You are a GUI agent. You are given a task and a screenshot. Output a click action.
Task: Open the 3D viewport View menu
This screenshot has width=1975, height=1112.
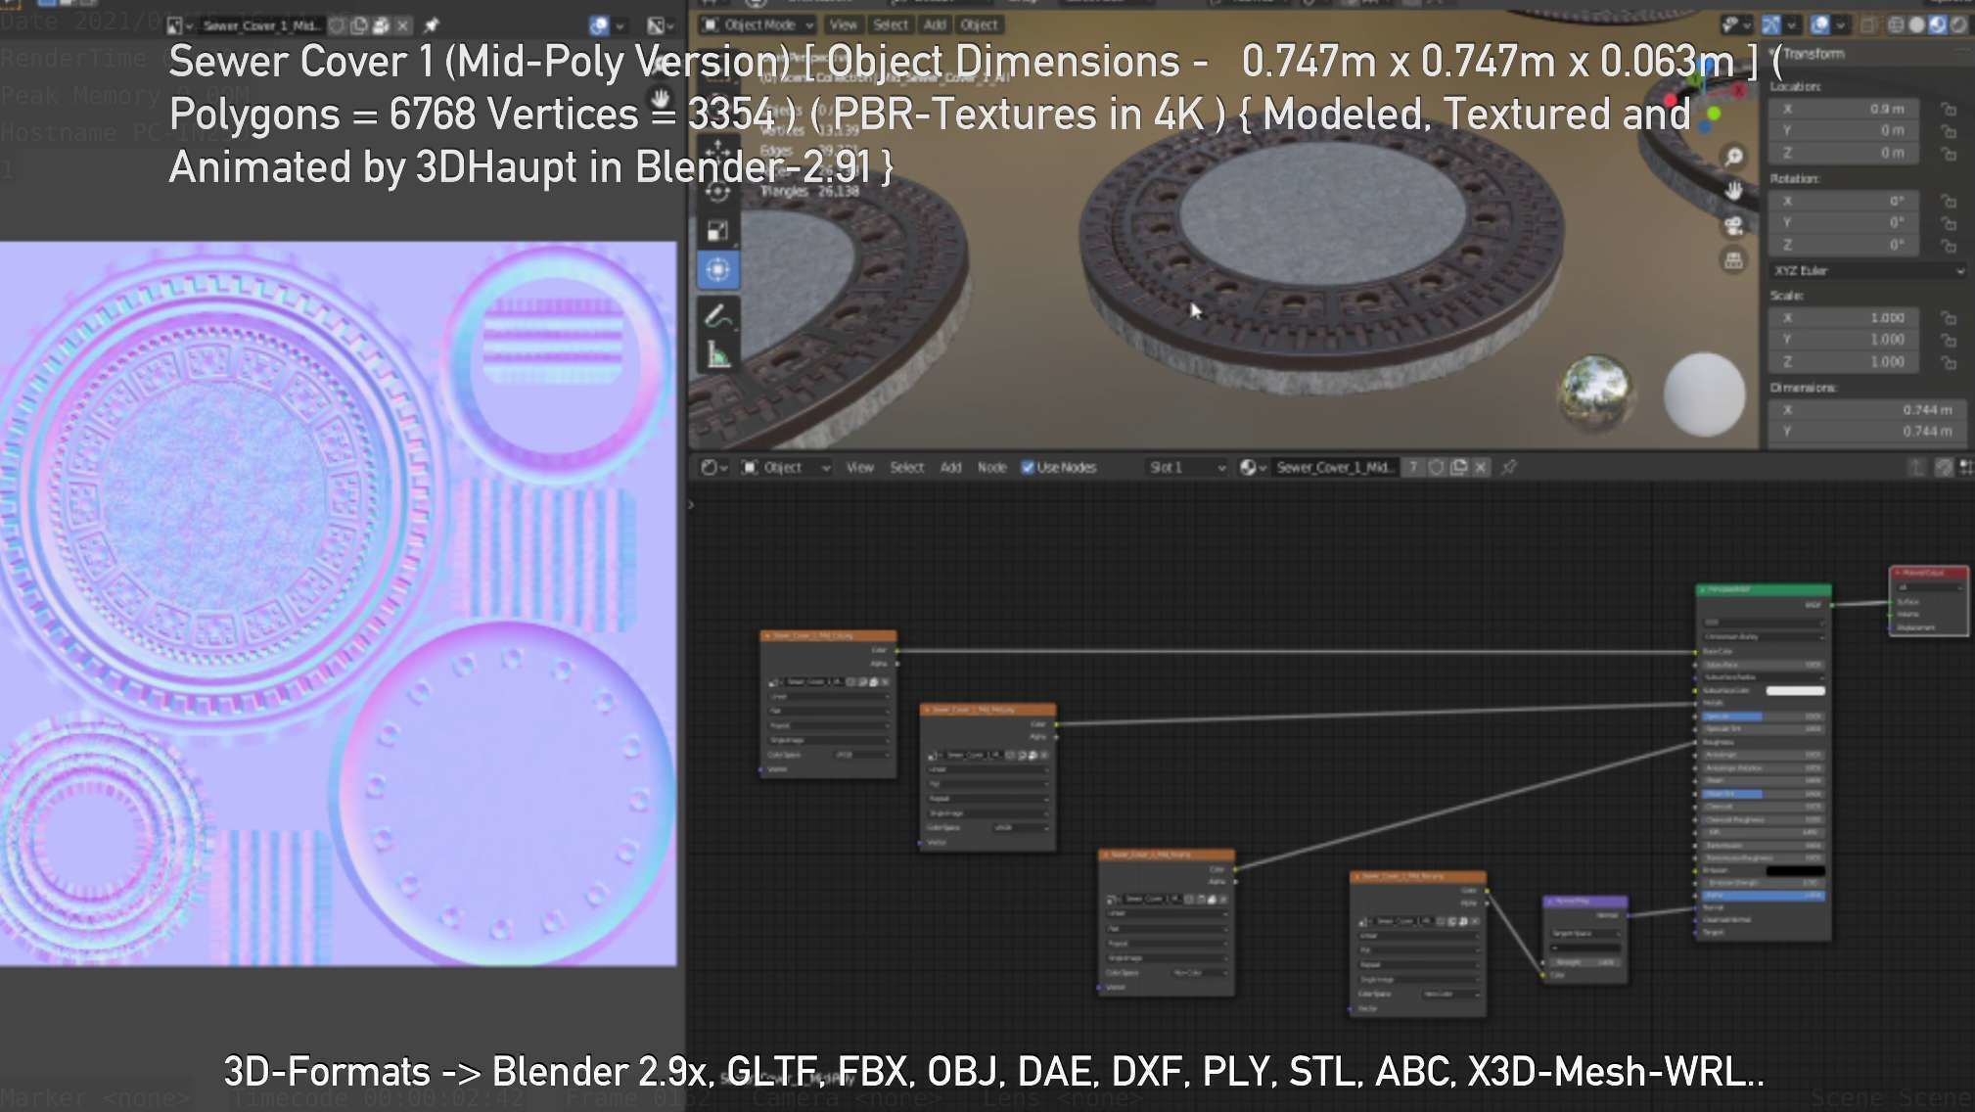click(843, 25)
